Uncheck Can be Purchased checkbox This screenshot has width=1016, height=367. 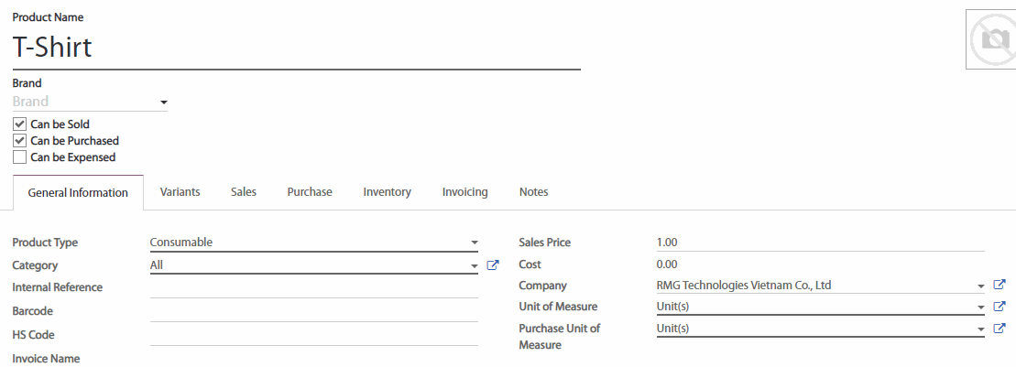pyautogui.click(x=19, y=141)
